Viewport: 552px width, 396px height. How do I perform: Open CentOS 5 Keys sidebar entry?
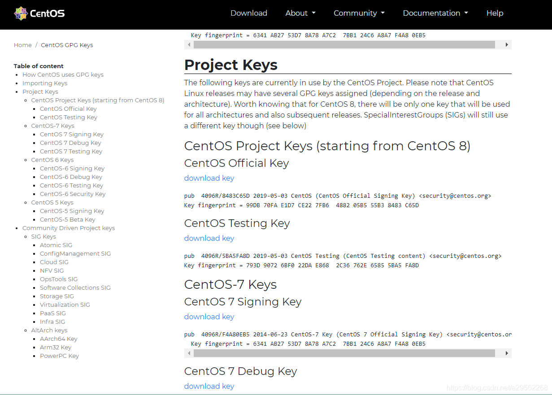click(x=52, y=203)
